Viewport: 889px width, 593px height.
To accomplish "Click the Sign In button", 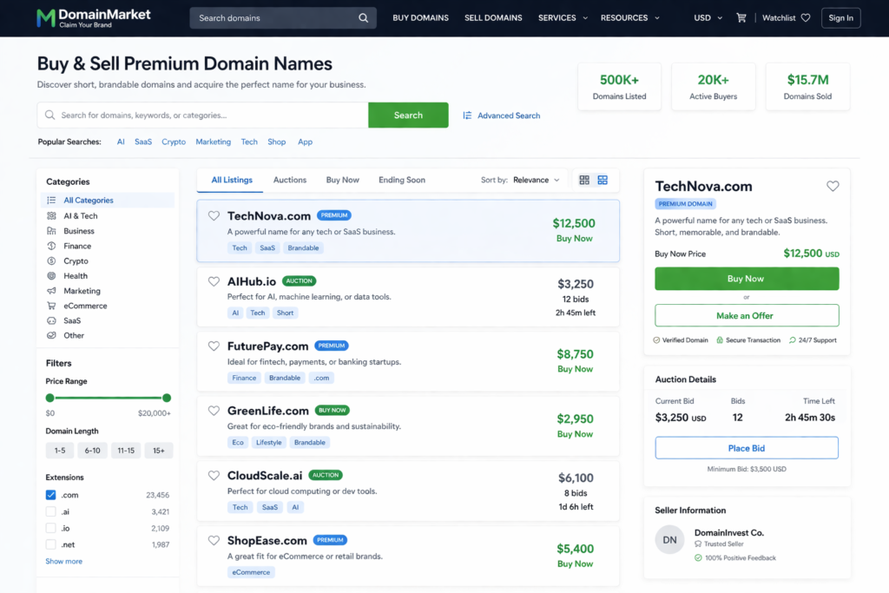I will pos(840,17).
